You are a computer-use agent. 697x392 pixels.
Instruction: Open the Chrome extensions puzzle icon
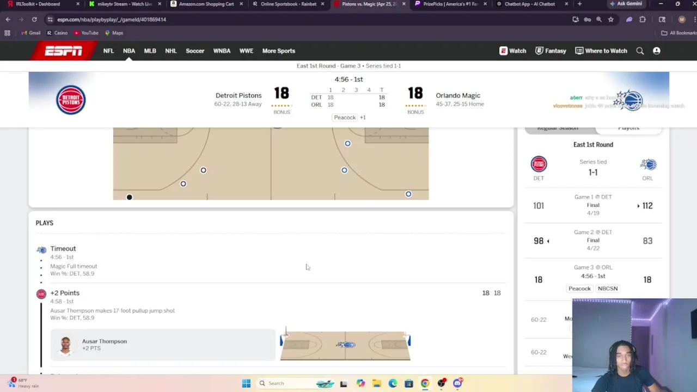[x=643, y=20]
